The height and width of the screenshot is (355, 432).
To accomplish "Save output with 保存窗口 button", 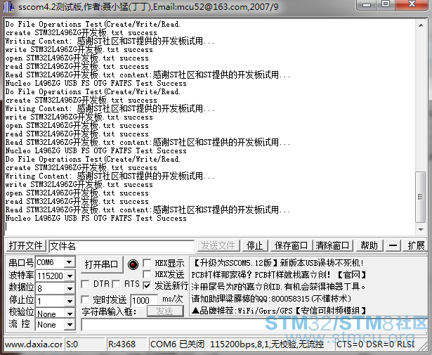I will (x=292, y=245).
